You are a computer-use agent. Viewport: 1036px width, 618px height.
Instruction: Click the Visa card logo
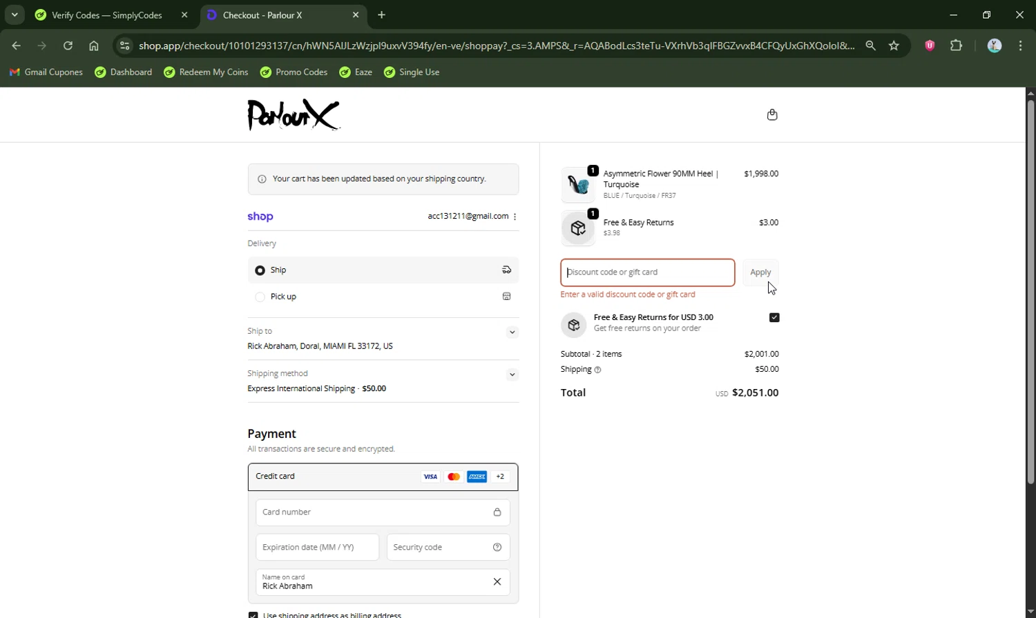[x=430, y=477]
